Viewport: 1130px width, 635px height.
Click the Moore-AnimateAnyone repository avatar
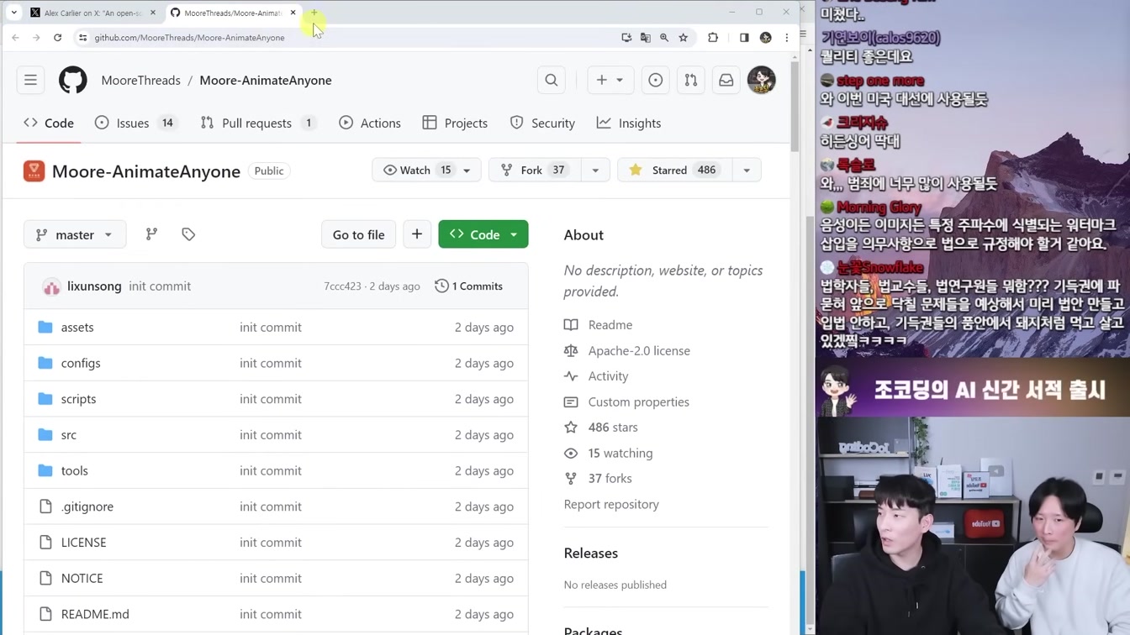34,171
